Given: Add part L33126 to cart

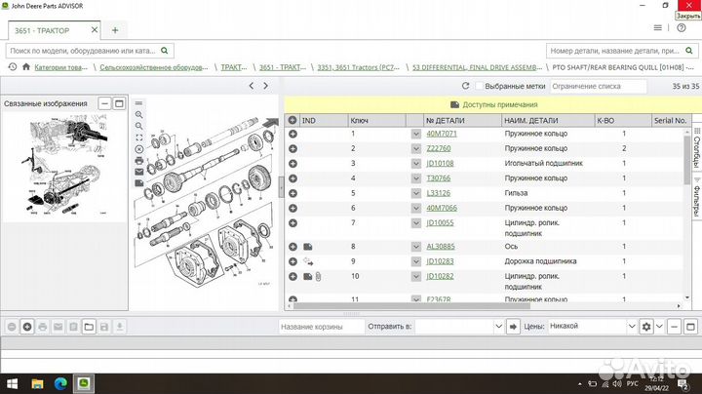Looking at the screenshot, I should pyautogui.click(x=292, y=193).
